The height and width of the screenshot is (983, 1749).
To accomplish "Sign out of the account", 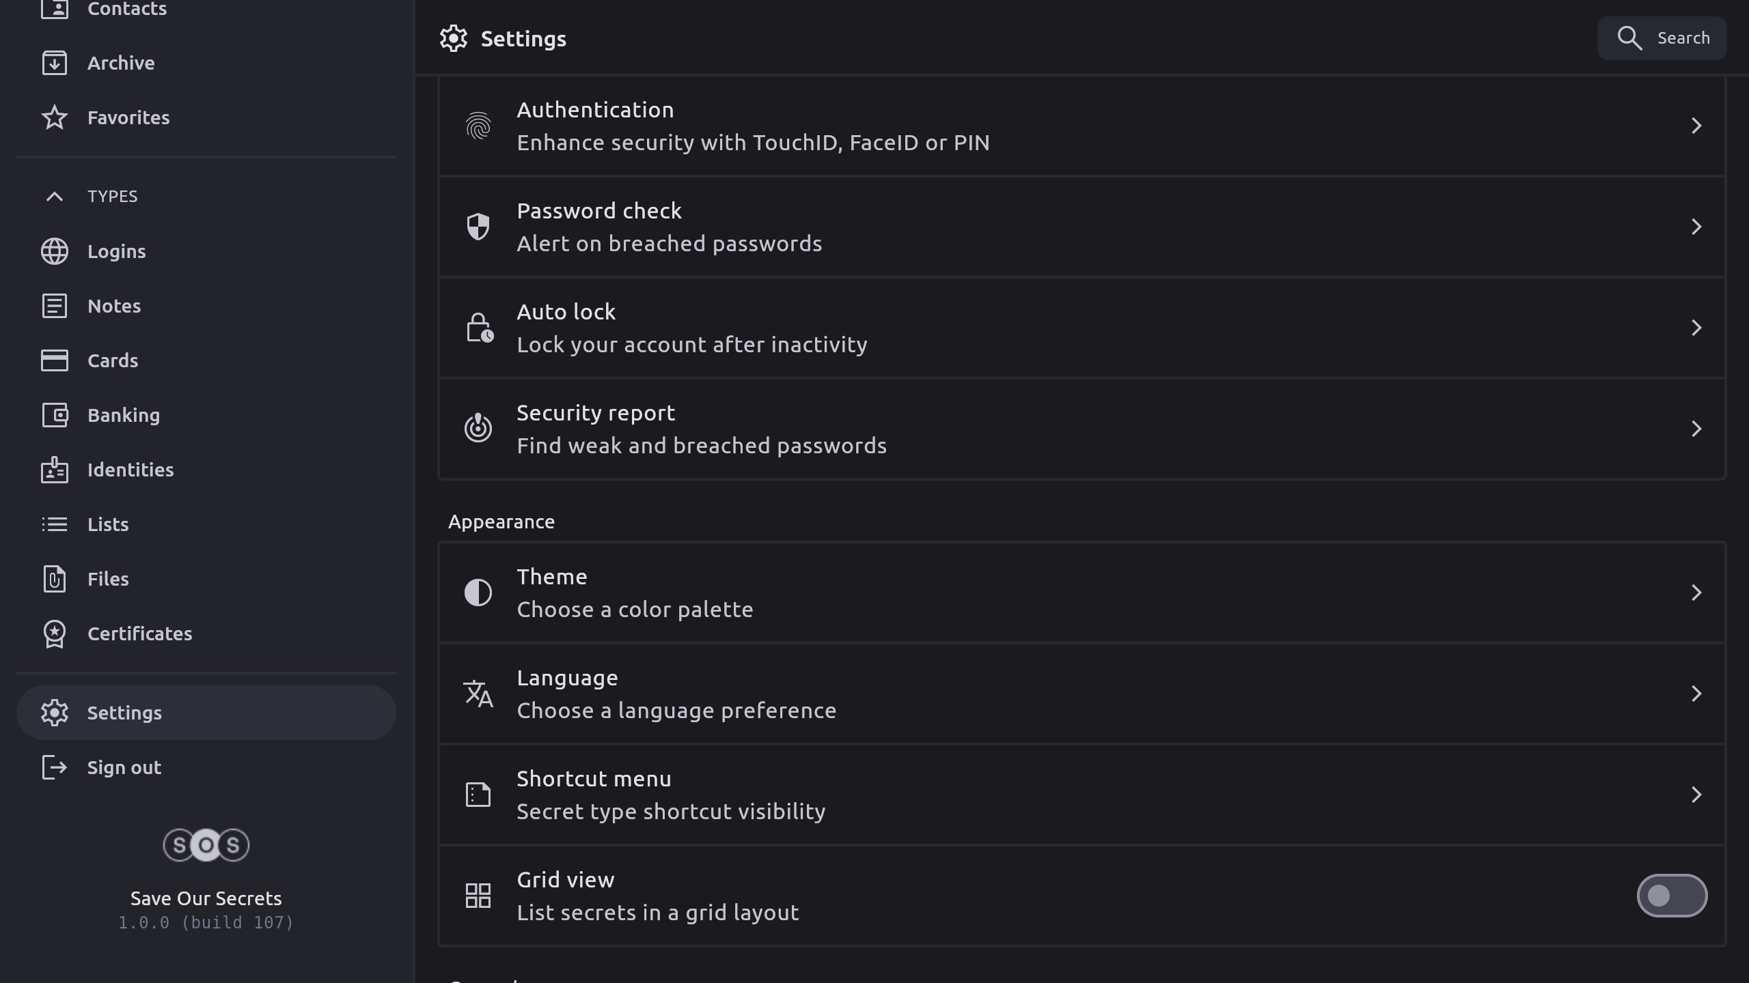I will coord(124,767).
